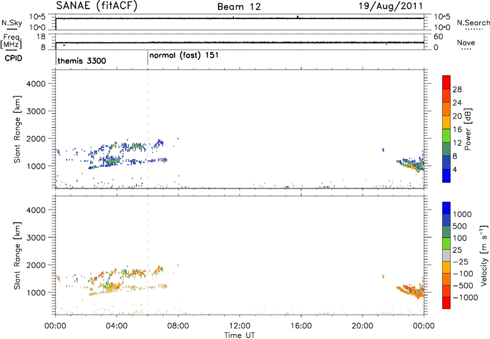Image resolution: width=490 pixels, height=339 pixels.
Task: Click the 16:00 time axis tick label
Action: [x=301, y=326]
